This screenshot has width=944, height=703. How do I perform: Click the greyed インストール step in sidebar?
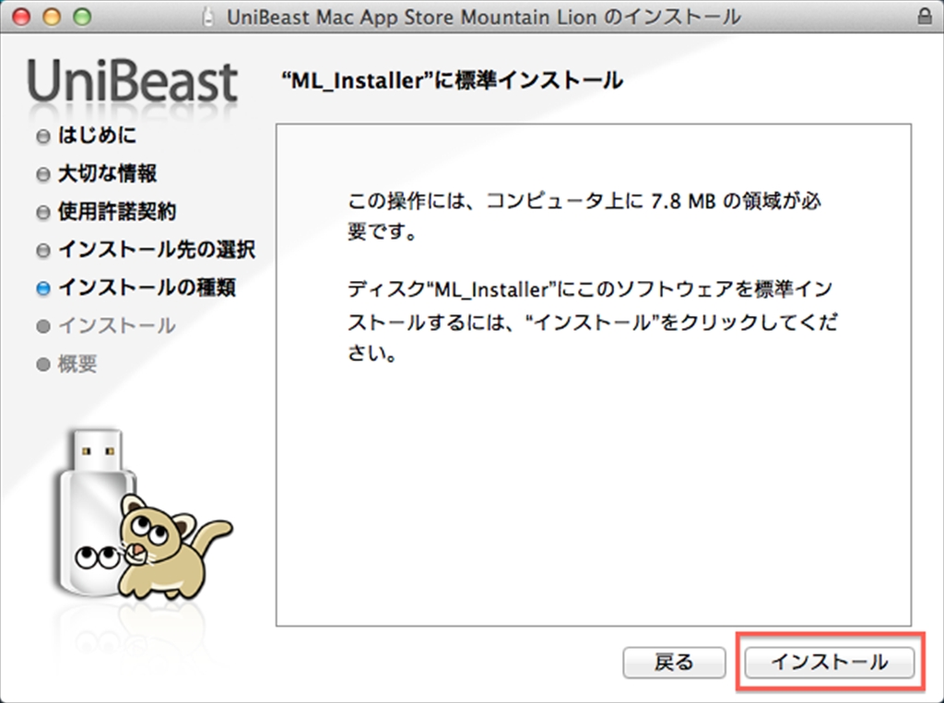click(117, 325)
